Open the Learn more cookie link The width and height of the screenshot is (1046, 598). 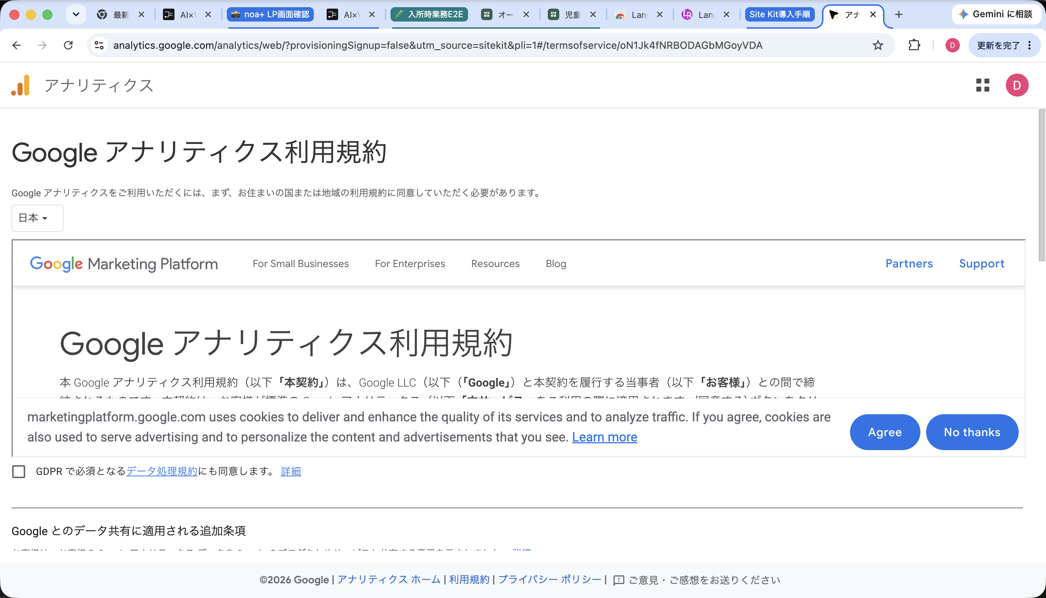tap(604, 438)
